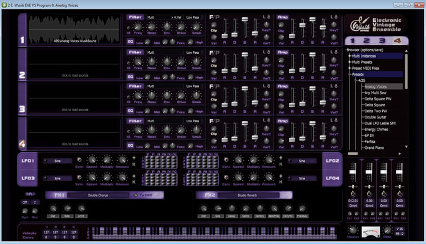426x244 pixels.
Task: Click the layer 1 Analog Voices waveform display
Action: click(x=74, y=29)
